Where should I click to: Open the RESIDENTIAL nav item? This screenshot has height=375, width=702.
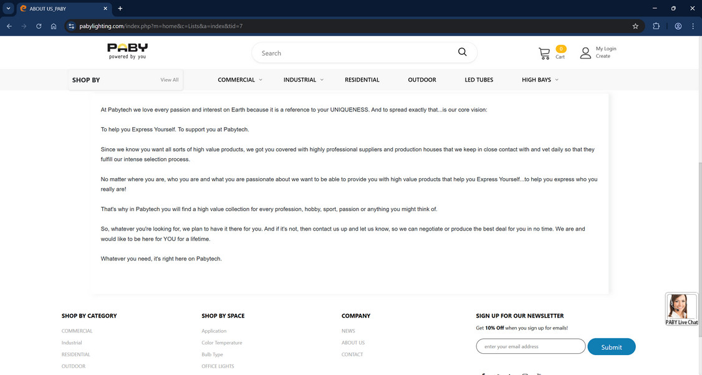(x=362, y=80)
